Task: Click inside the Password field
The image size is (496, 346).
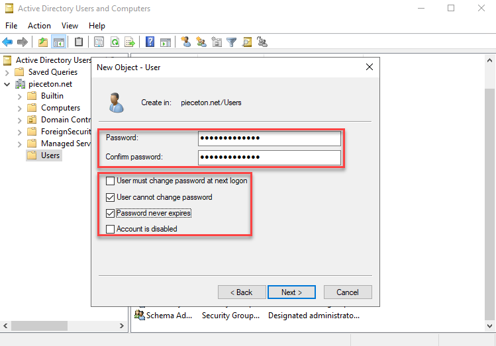Action: pos(270,138)
